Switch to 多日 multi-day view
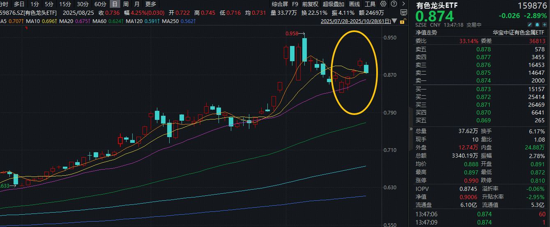The height and width of the screenshot is (227, 550). (x=19, y=4)
